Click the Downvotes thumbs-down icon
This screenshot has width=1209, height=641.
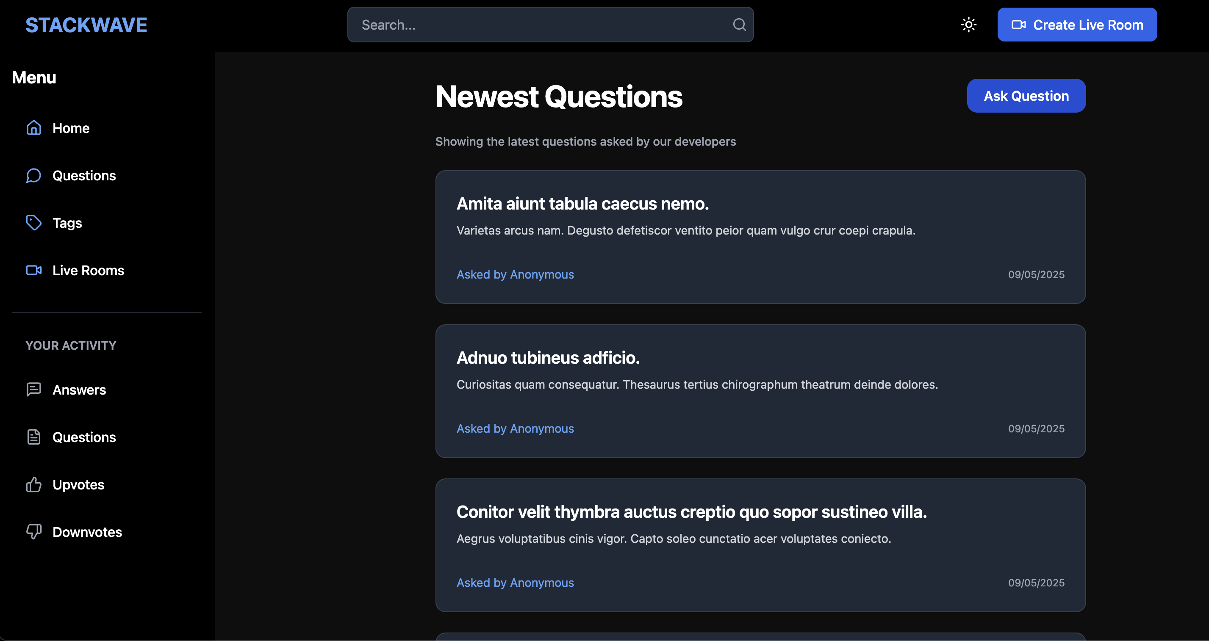click(x=34, y=532)
